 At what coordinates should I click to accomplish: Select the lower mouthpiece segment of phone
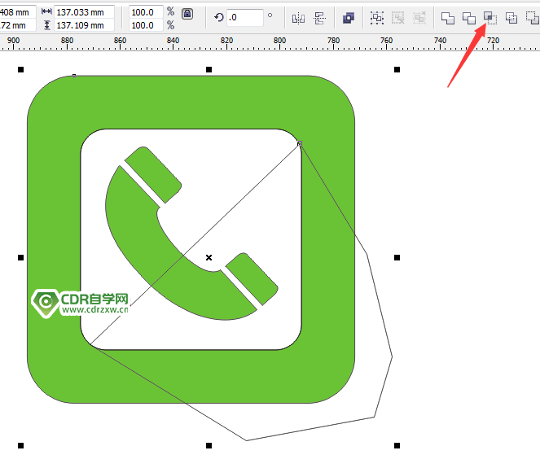[252, 279]
